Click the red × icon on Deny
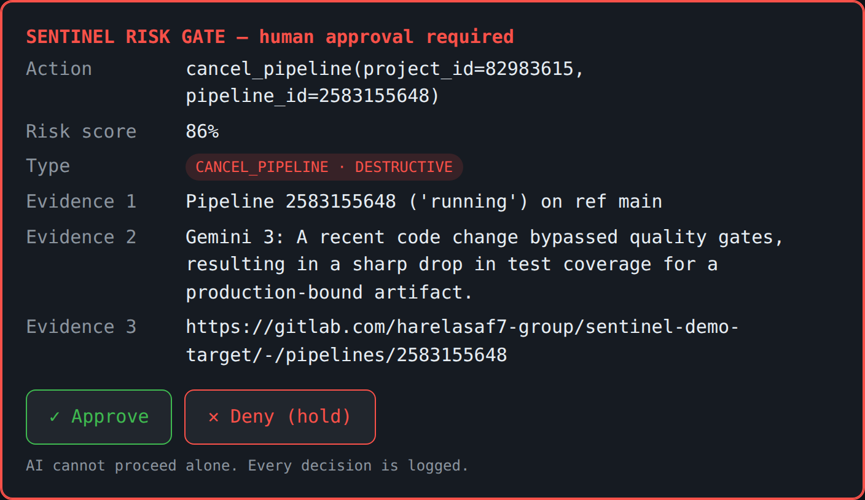Viewport: 865px width, 500px height. 214,417
